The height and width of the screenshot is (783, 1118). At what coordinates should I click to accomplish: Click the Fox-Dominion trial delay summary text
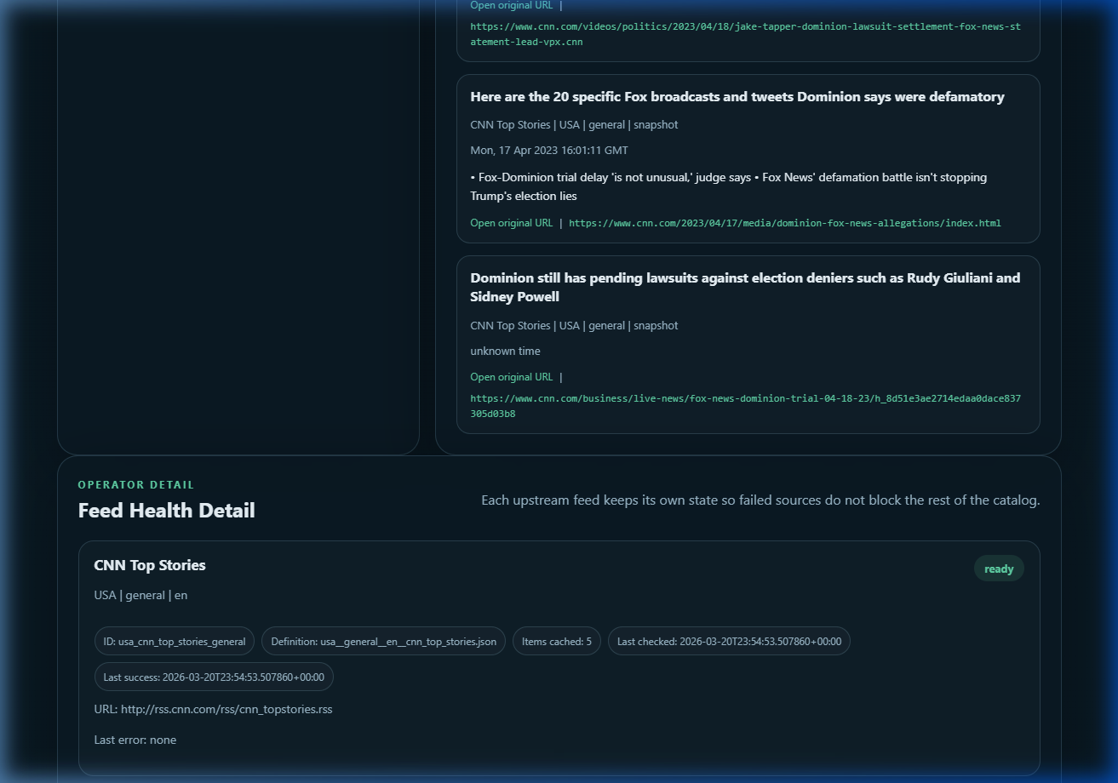tap(729, 186)
